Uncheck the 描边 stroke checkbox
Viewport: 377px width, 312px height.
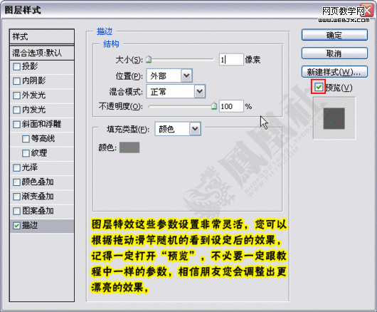coord(16,226)
